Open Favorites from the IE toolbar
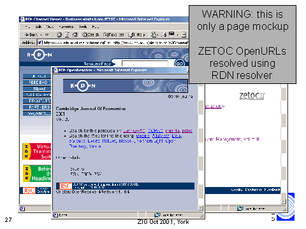This screenshot has height=229, width=306. [113, 34]
